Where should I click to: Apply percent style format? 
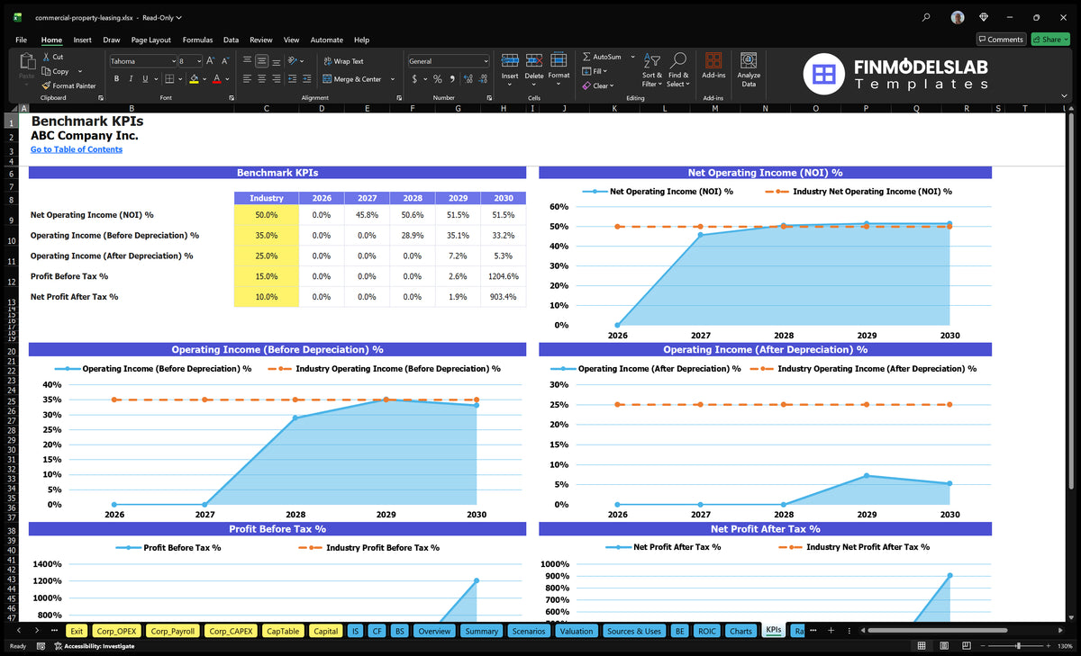[x=437, y=79]
